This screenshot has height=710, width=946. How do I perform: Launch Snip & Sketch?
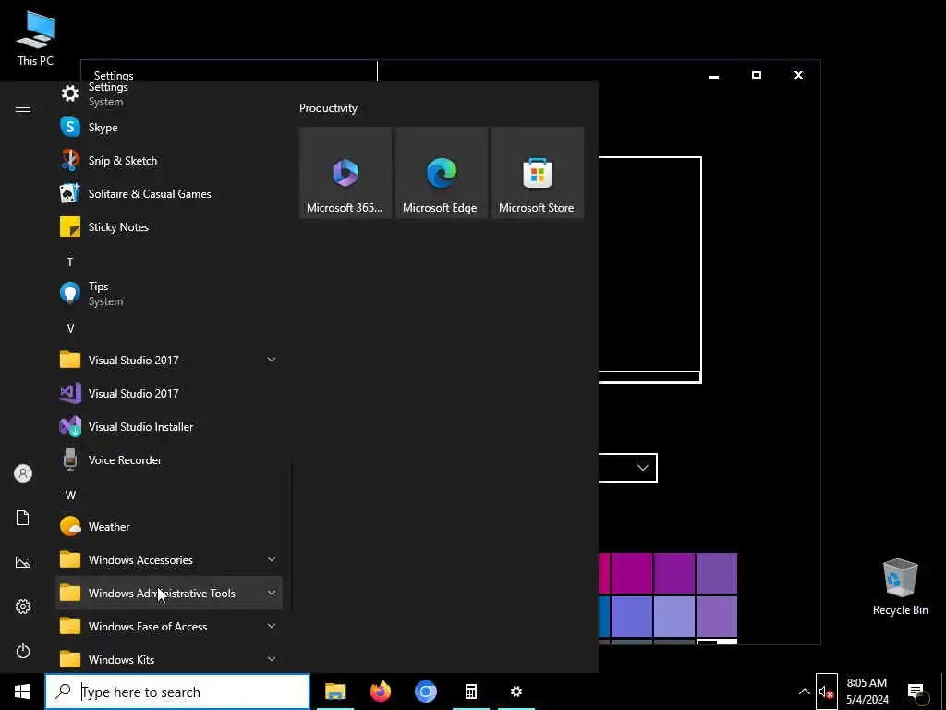pyautogui.click(x=169, y=161)
